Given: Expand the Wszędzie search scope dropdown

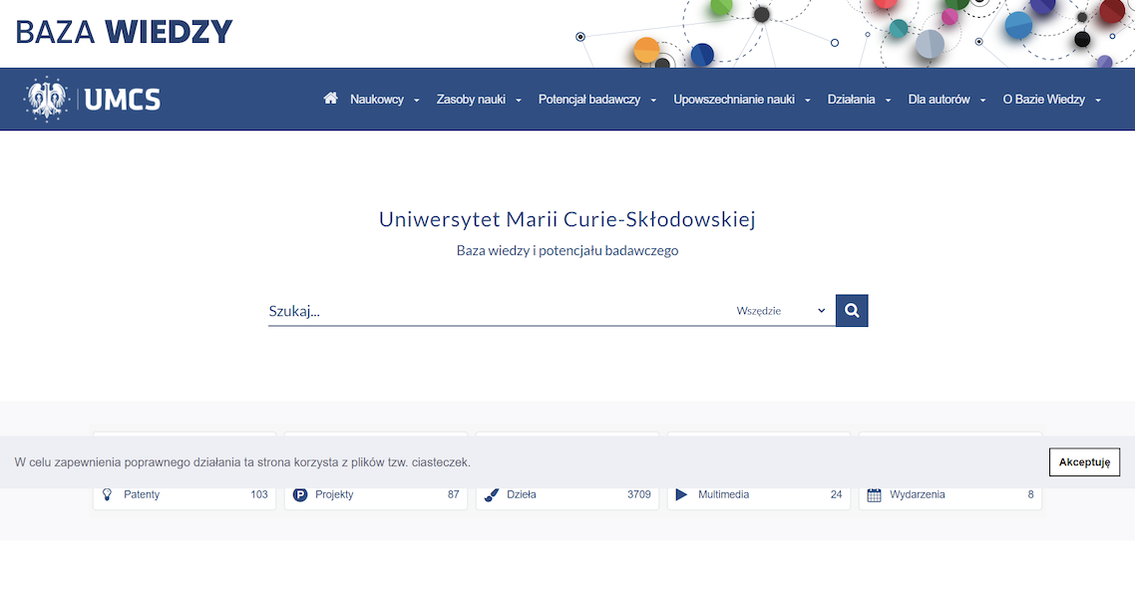Looking at the screenshot, I should 781,310.
